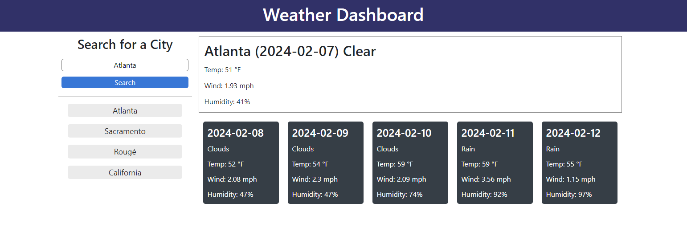687x252 pixels.
Task: Load the Rougé history entry
Action: pyautogui.click(x=125, y=152)
